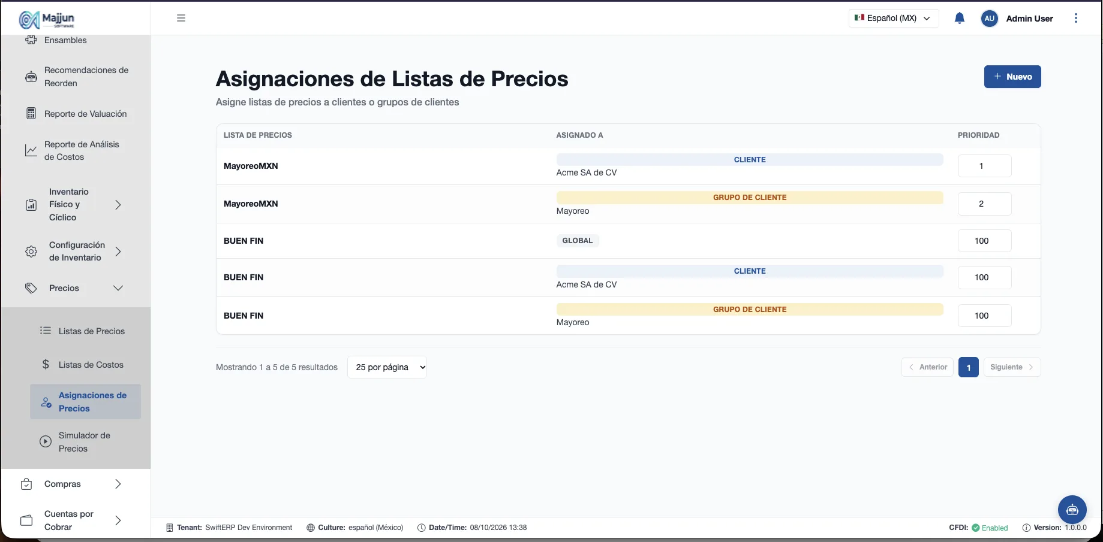
Task: Click the Version info icon in footer
Action: [1026, 528]
